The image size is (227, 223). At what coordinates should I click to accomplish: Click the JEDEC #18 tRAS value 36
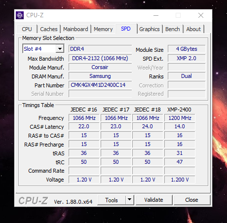(148, 153)
